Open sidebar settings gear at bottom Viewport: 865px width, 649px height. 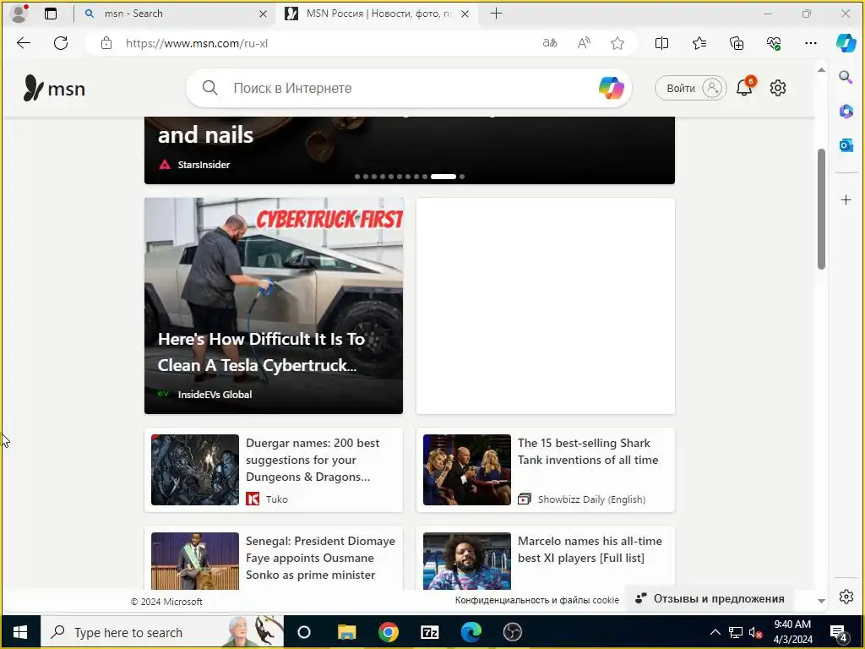tap(846, 597)
